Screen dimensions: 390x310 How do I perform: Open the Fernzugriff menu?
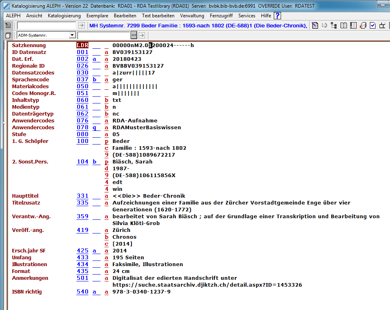click(x=221, y=16)
